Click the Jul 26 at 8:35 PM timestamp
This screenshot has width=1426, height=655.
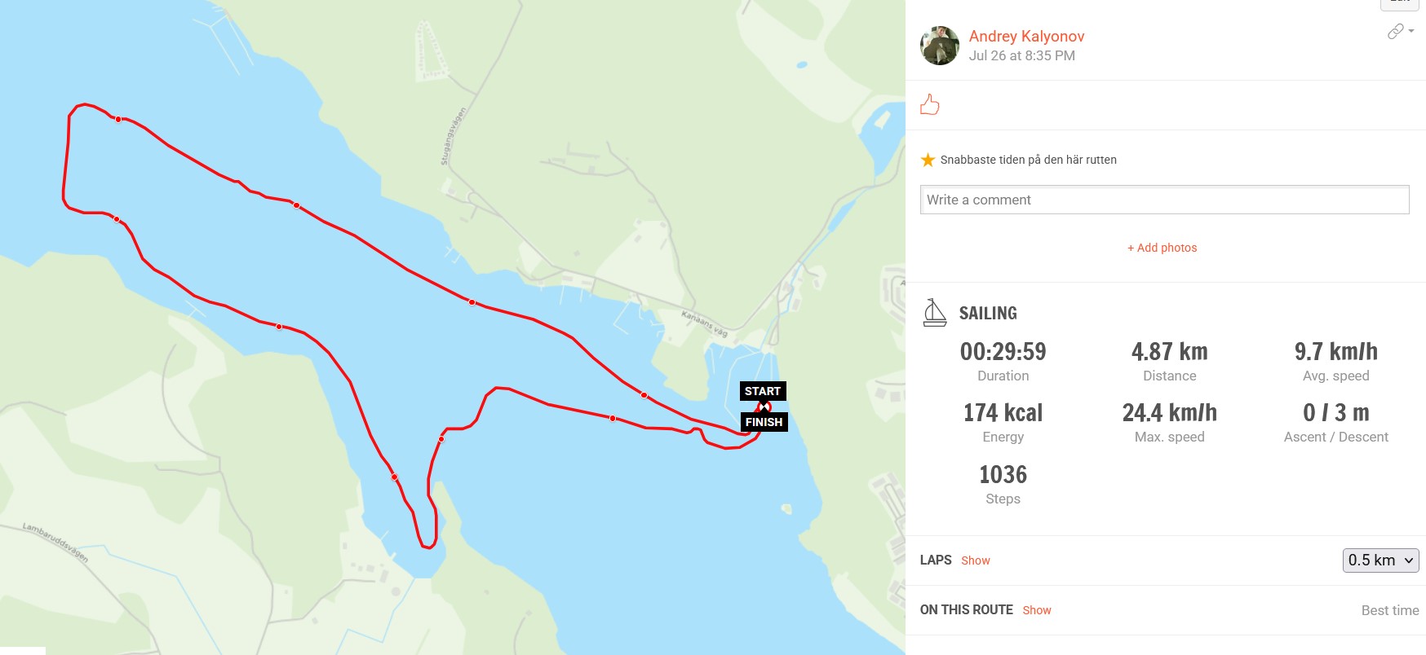(x=1021, y=55)
